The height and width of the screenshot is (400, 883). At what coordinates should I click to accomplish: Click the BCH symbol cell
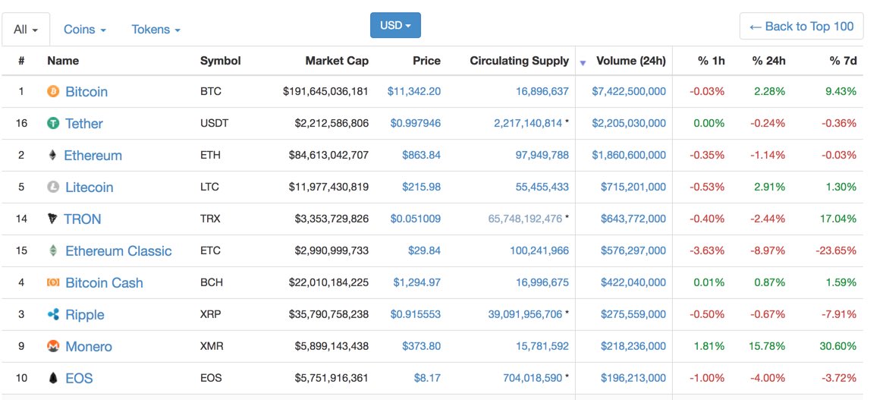pyautogui.click(x=211, y=282)
